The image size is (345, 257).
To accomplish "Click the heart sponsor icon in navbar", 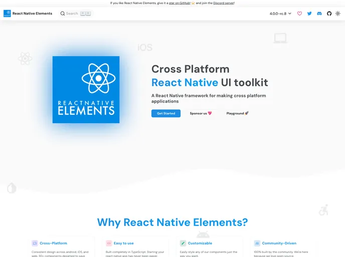I will point(299,14).
